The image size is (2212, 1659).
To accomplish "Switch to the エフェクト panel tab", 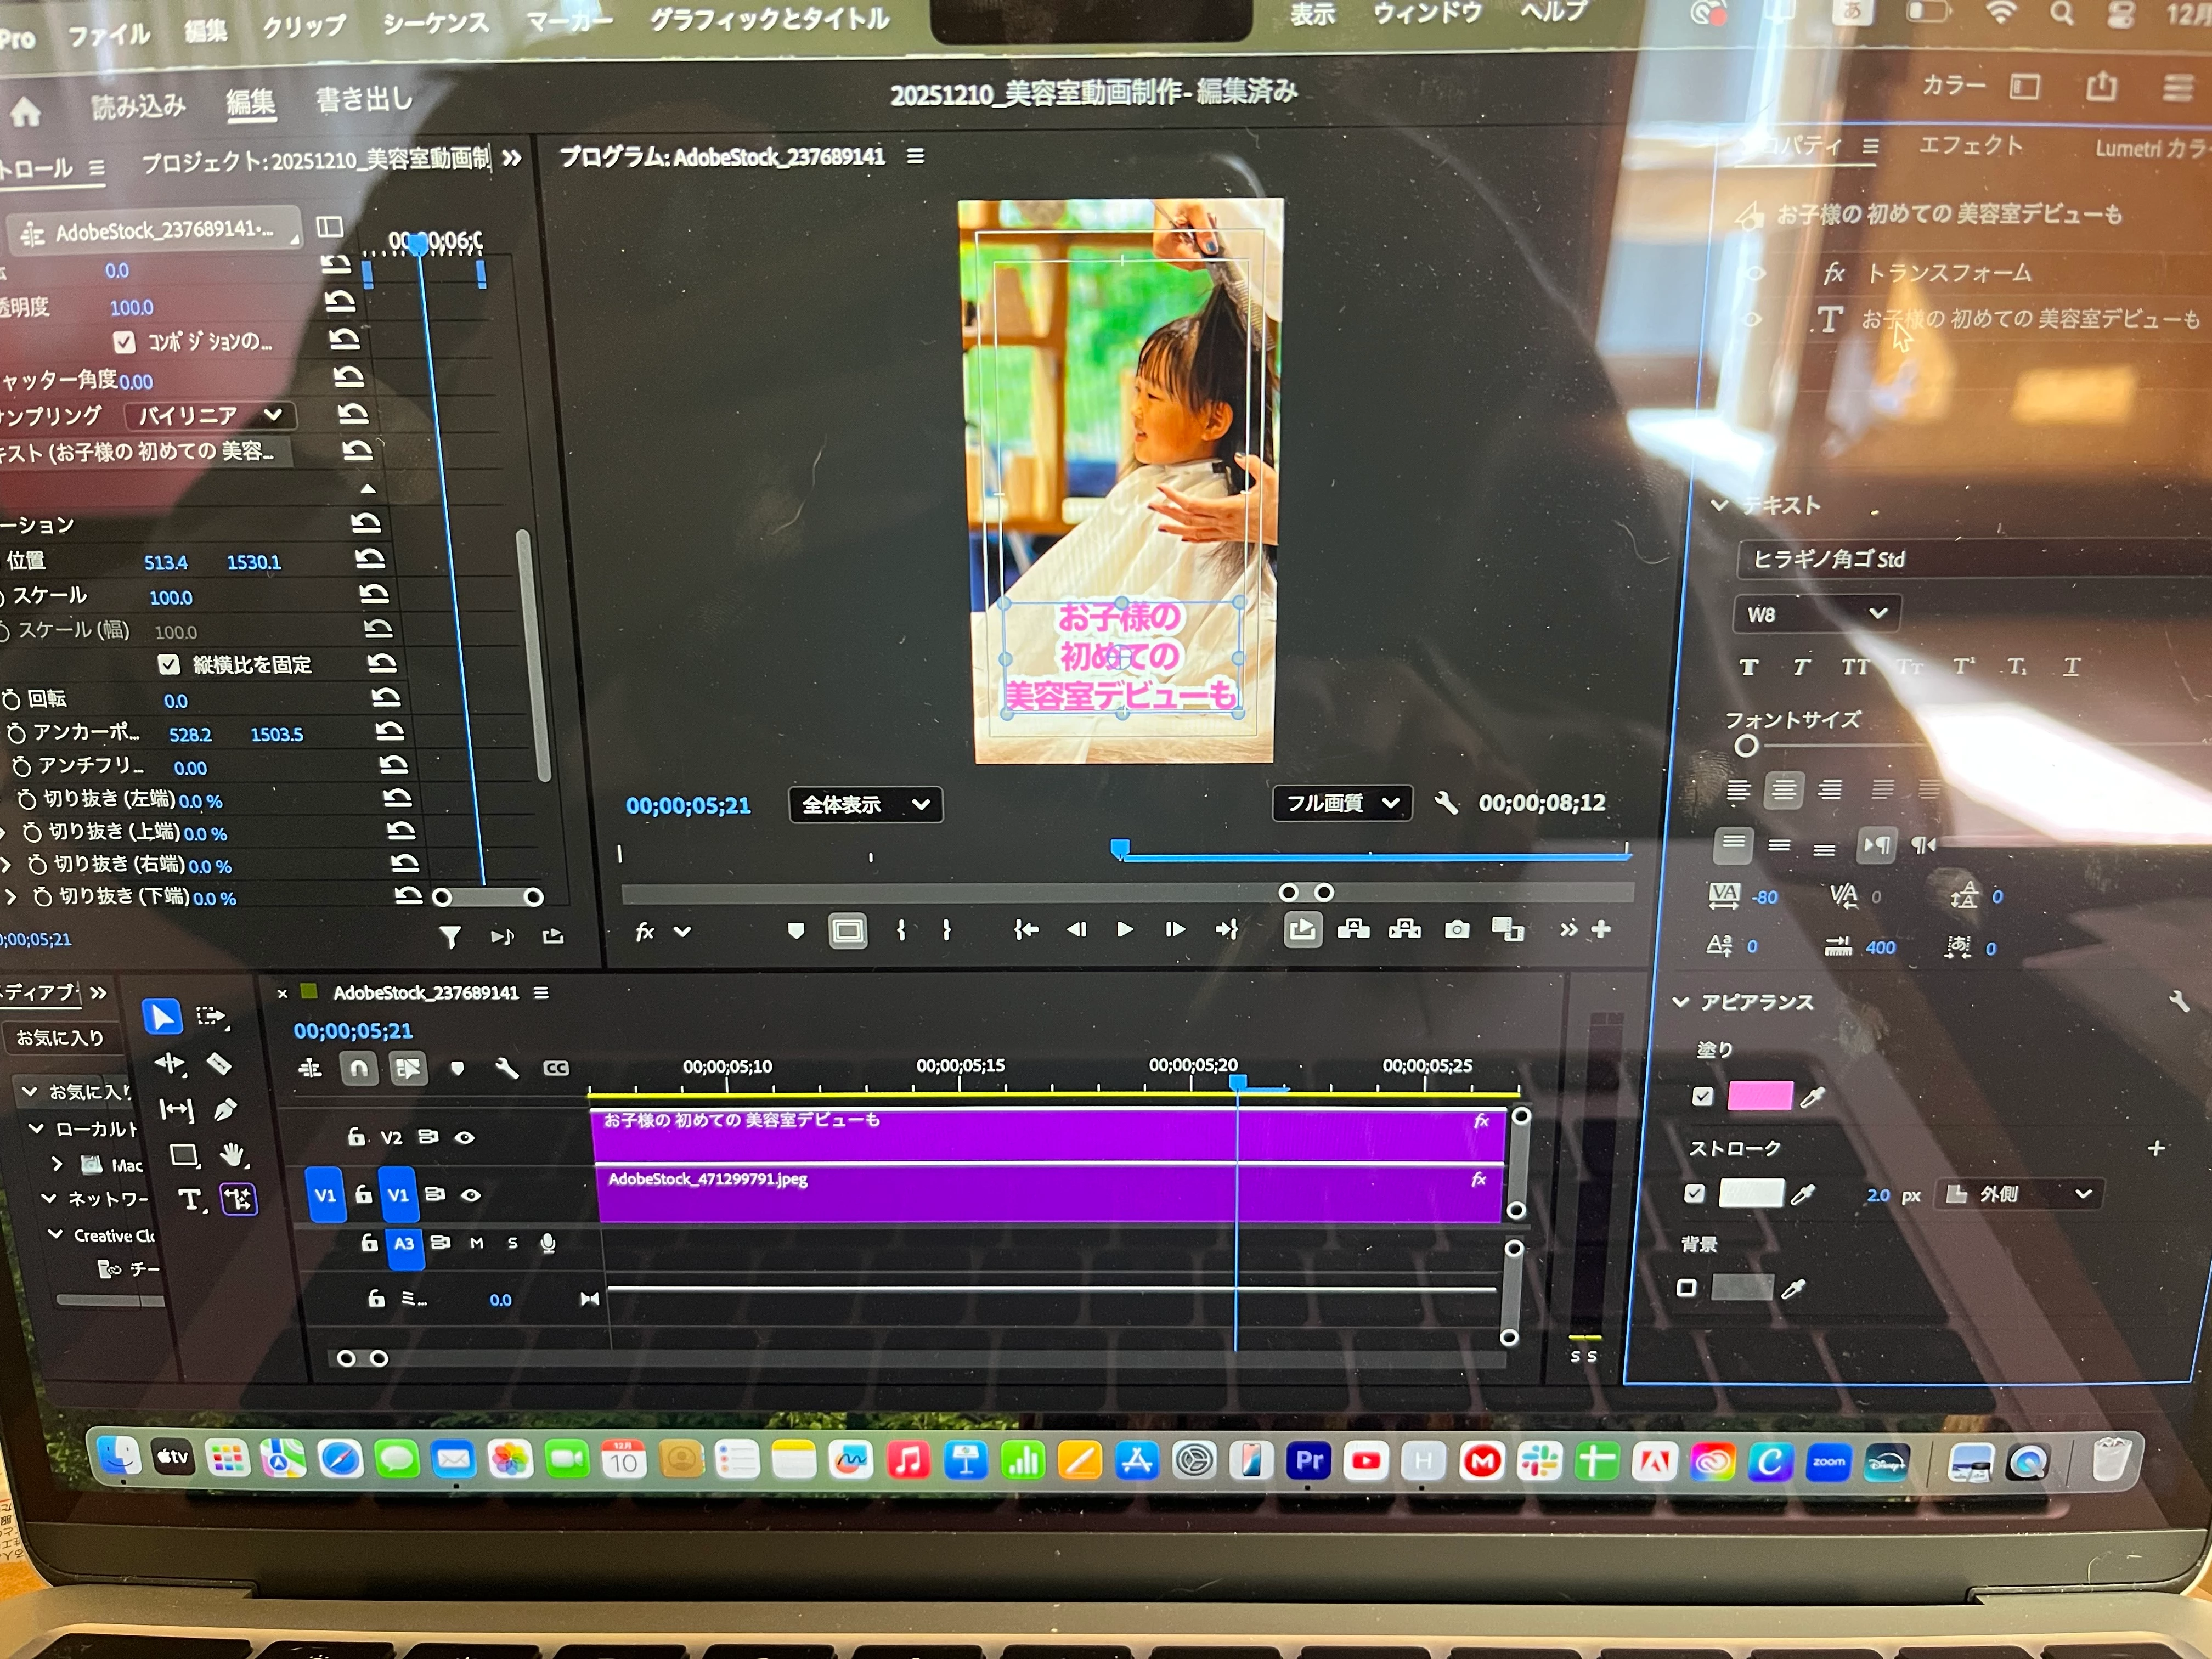I will tap(1970, 146).
